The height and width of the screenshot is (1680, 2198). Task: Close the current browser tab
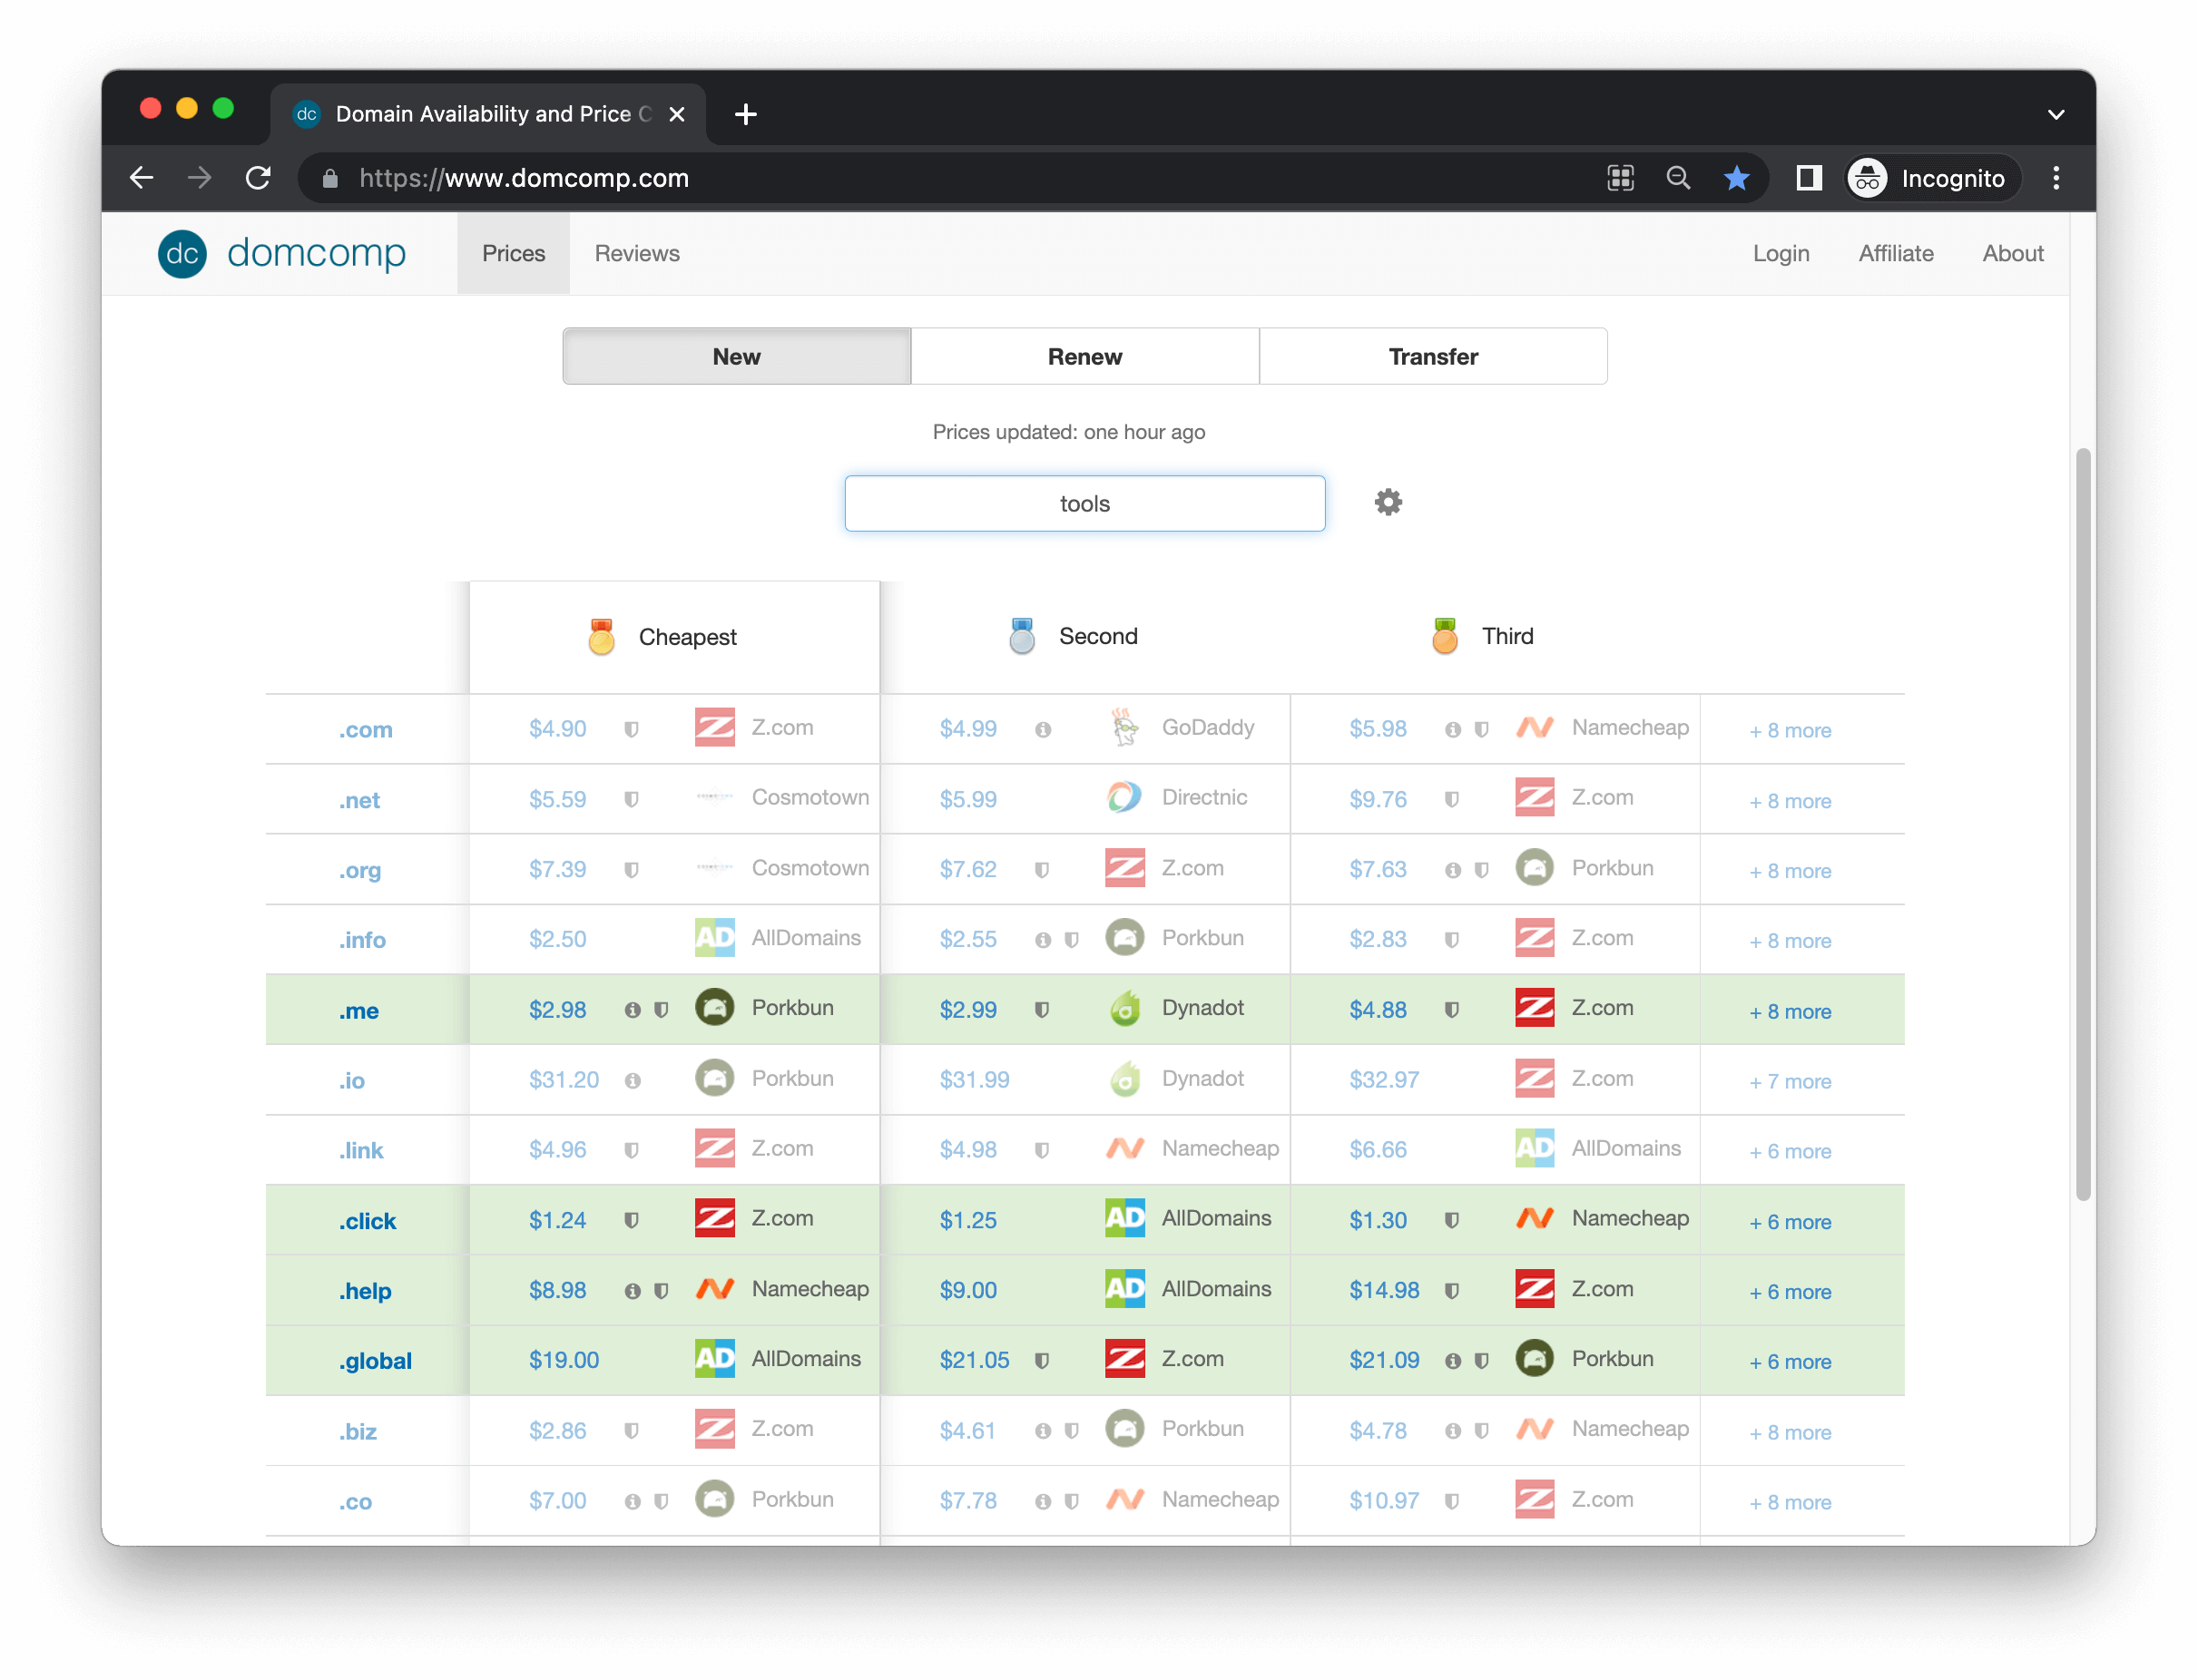pos(676,114)
